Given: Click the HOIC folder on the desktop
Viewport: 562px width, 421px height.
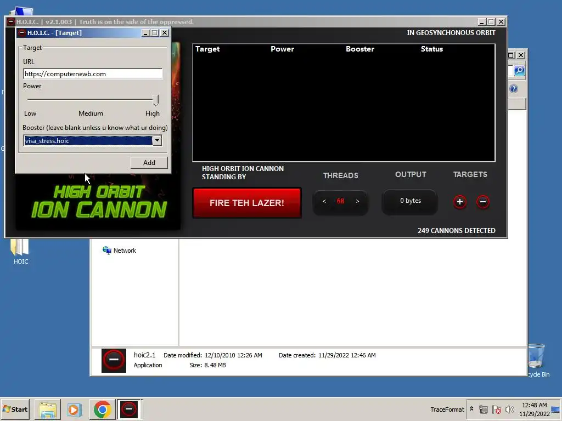Looking at the screenshot, I should (20, 252).
